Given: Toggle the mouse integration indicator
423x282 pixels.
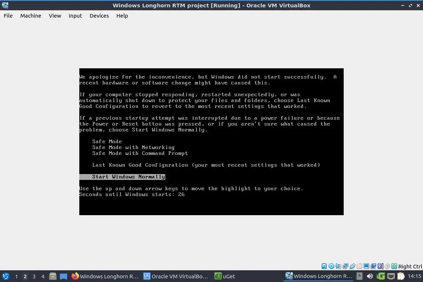Looking at the screenshot, I should pos(387,266).
